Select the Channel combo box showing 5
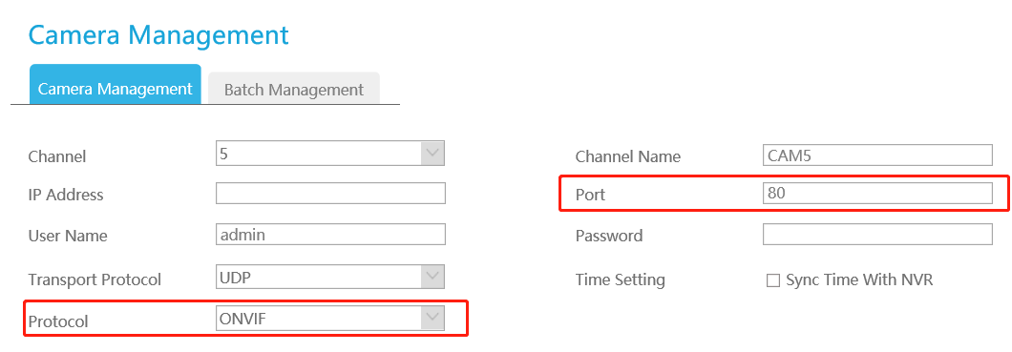 click(x=330, y=155)
